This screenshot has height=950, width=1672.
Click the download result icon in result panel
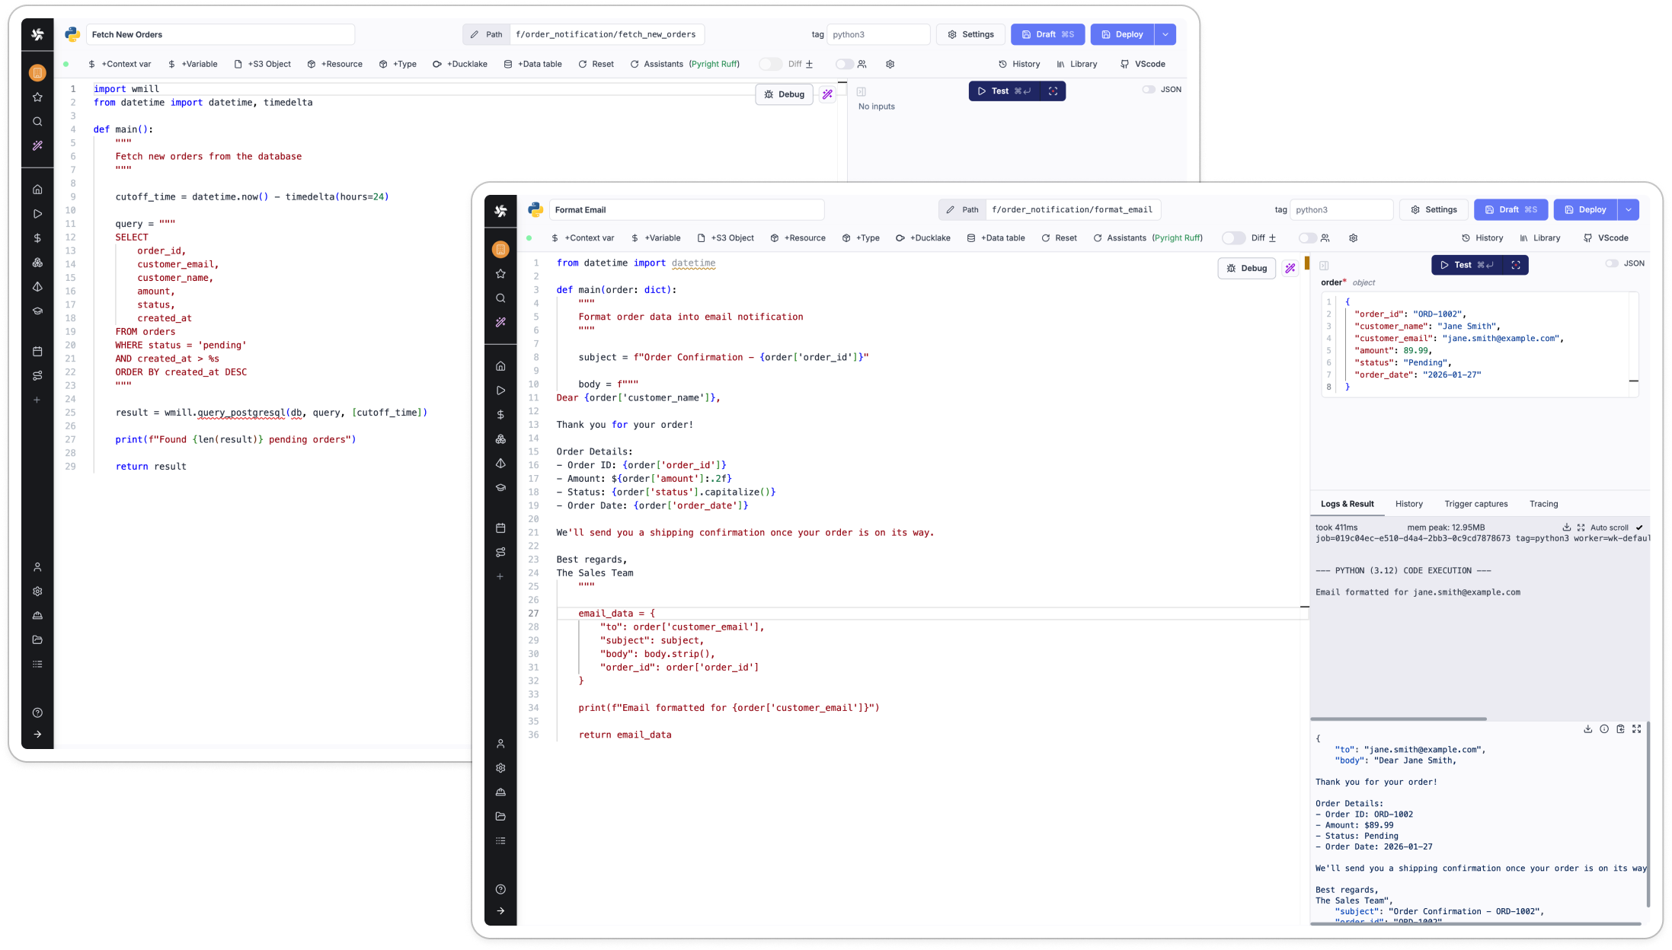click(x=1587, y=729)
